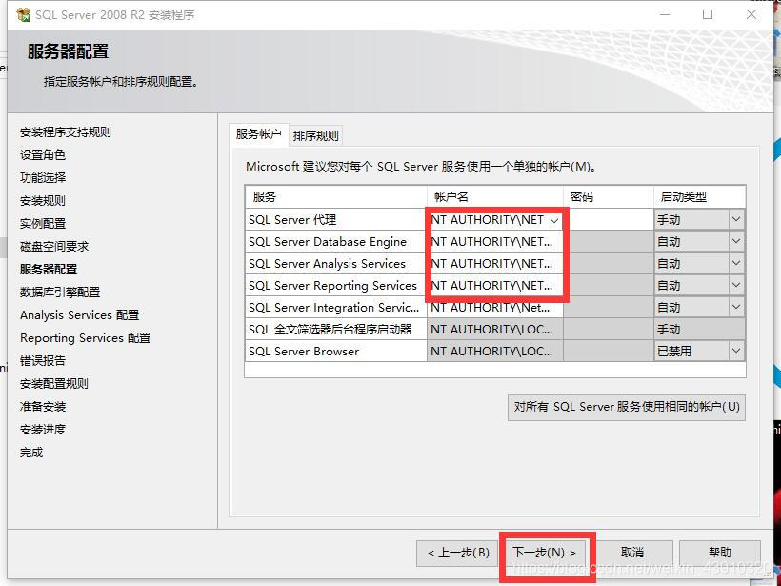The image size is (781, 586).
Task: Expand startup type dropdown for SQL Server Analysis Services
Action: [736, 263]
